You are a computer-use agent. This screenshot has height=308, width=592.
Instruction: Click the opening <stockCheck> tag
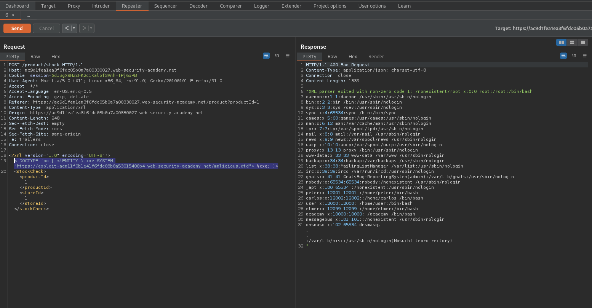tap(30, 171)
